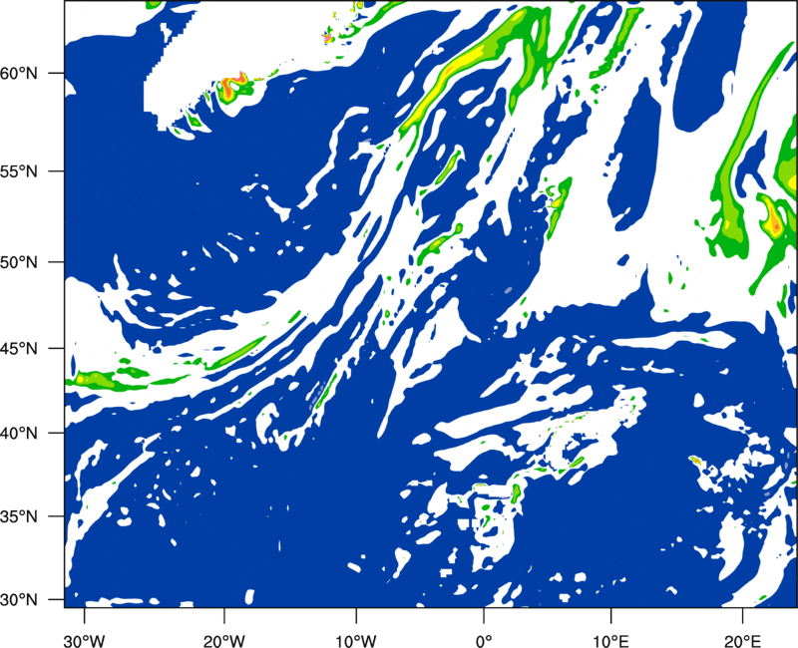
Task: Click the 50°N latitude label
Action: pos(19,262)
